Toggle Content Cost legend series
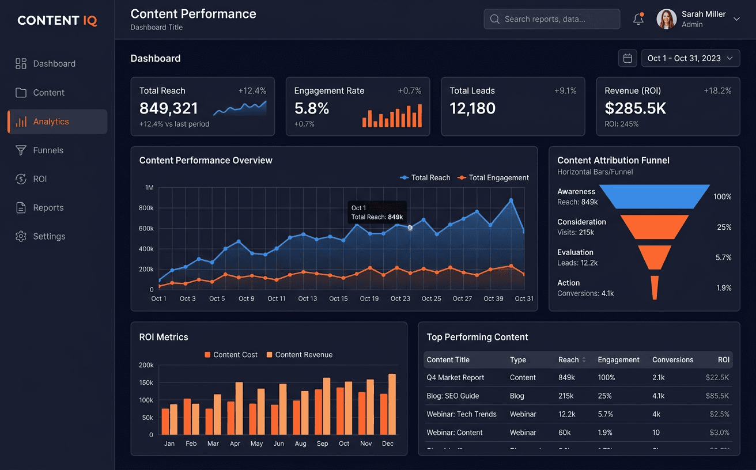The width and height of the screenshot is (756, 470). (231, 355)
